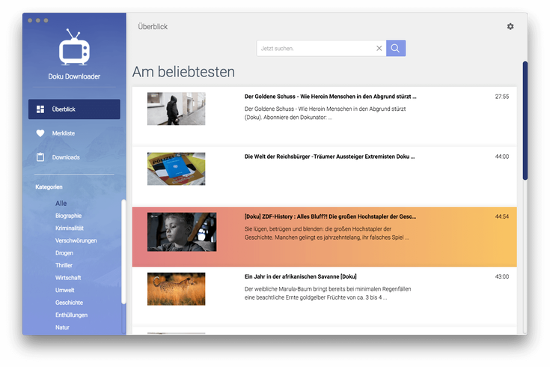Click the 44:00 duration label
Viewport: 550px width, 367px height.
502,157
